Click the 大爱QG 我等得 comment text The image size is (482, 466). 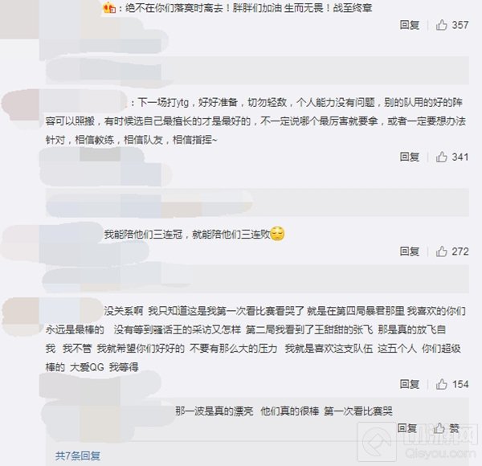click(x=92, y=367)
